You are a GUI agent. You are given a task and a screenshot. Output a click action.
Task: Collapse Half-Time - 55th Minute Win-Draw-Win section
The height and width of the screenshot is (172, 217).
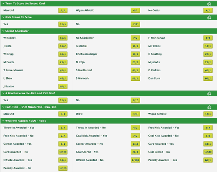click(3, 107)
